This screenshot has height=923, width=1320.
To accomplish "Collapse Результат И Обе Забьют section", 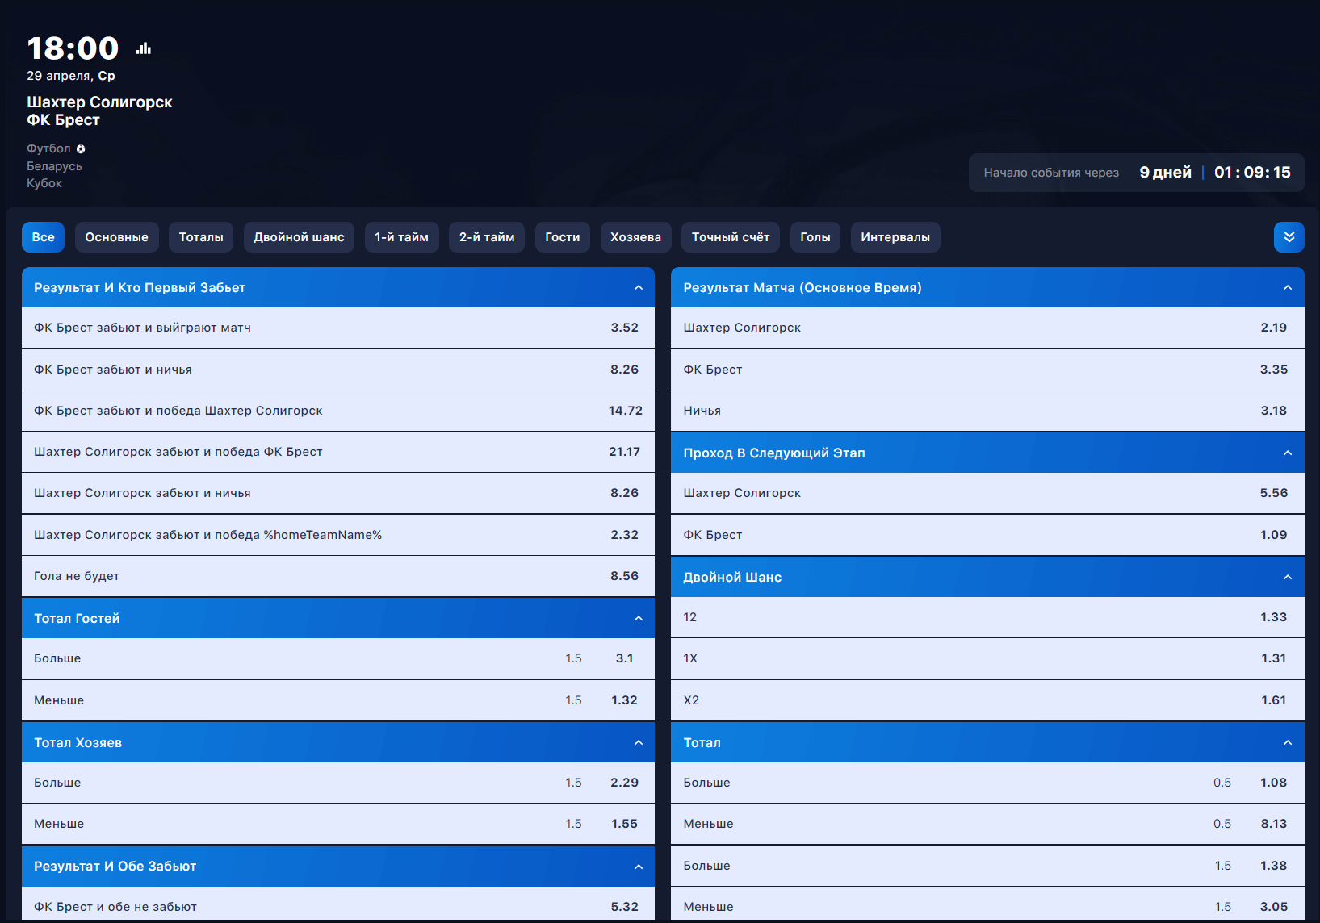I will coord(639,867).
